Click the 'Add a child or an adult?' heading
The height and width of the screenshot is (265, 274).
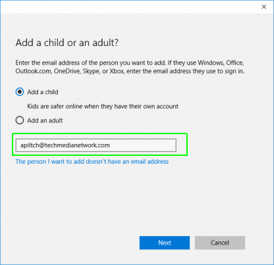point(67,43)
